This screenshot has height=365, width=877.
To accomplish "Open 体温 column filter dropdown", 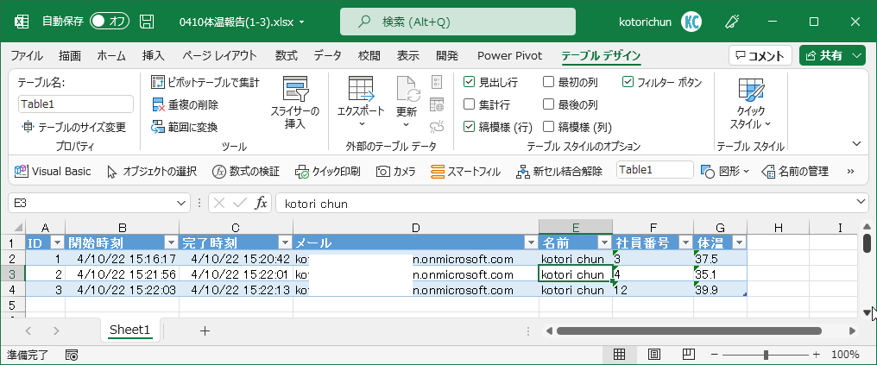I will point(740,242).
